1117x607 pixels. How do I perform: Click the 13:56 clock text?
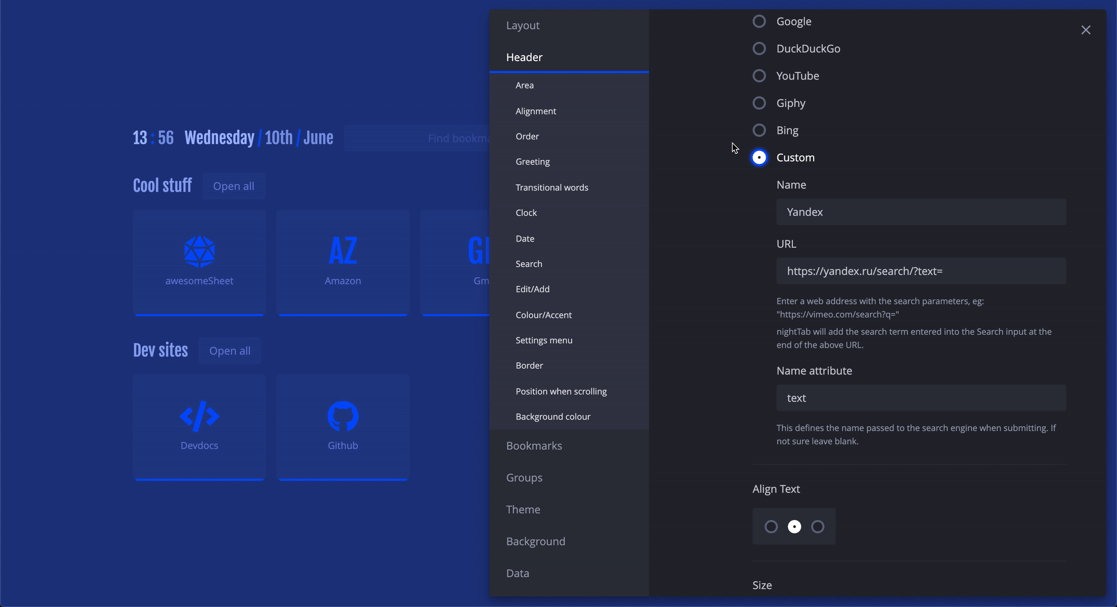pyautogui.click(x=153, y=138)
